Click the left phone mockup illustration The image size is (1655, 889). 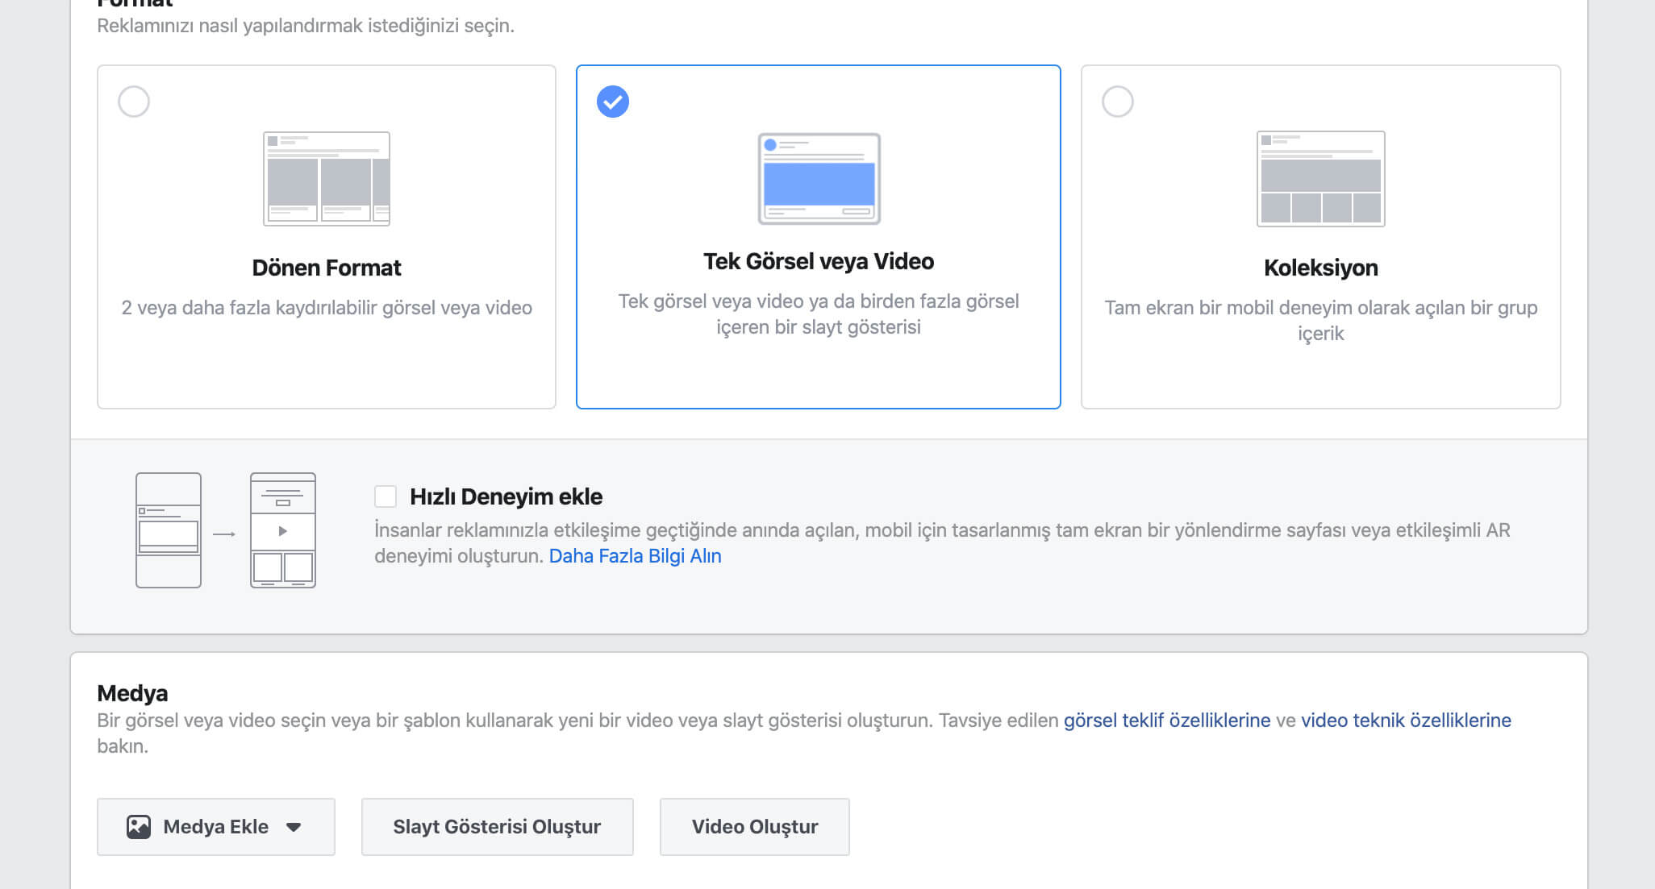point(169,530)
